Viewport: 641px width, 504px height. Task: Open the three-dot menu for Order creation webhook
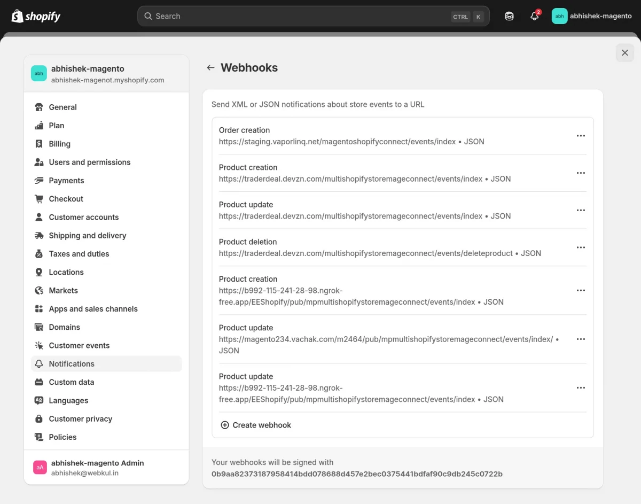click(581, 135)
